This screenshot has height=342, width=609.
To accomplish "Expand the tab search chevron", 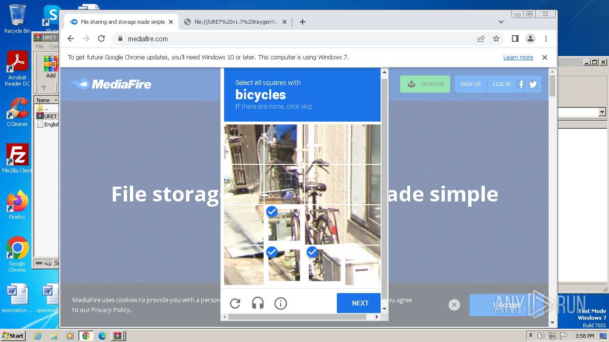I will (x=501, y=22).
